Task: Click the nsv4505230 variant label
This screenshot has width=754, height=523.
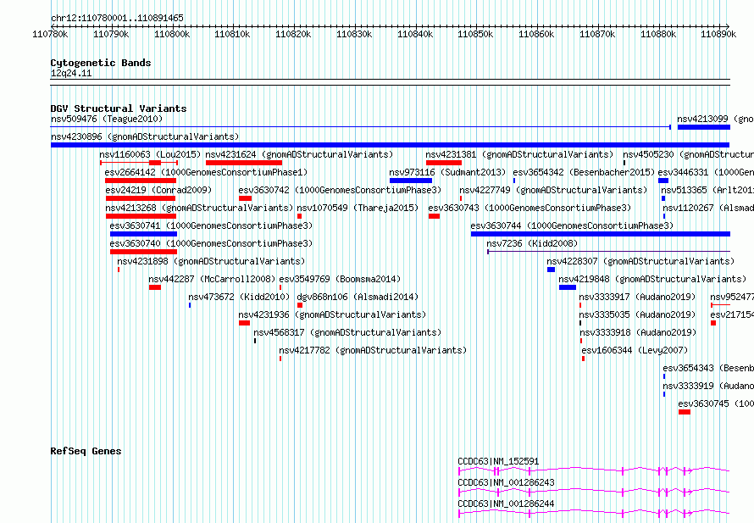Action: 688,154
